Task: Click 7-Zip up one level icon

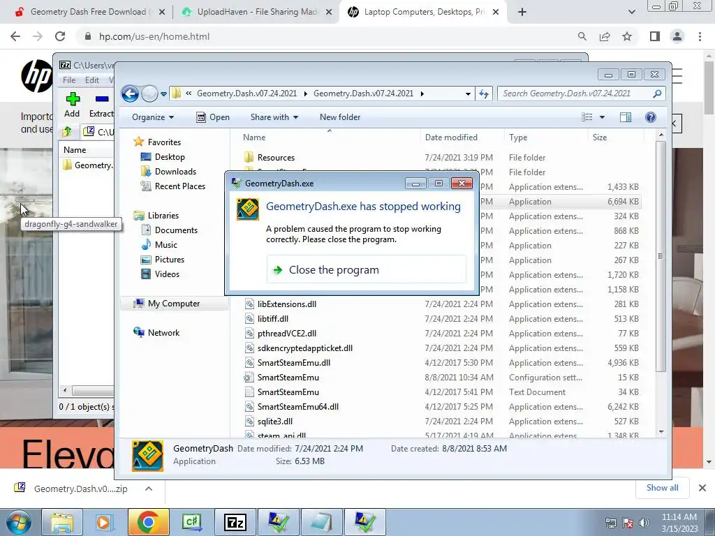Action: (x=67, y=132)
